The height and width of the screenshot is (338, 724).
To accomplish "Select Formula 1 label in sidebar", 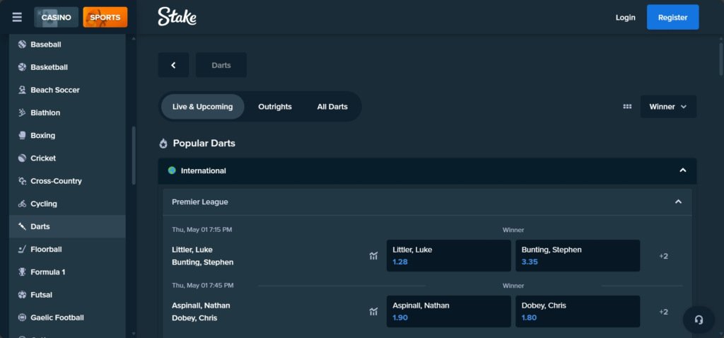I will (x=47, y=272).
